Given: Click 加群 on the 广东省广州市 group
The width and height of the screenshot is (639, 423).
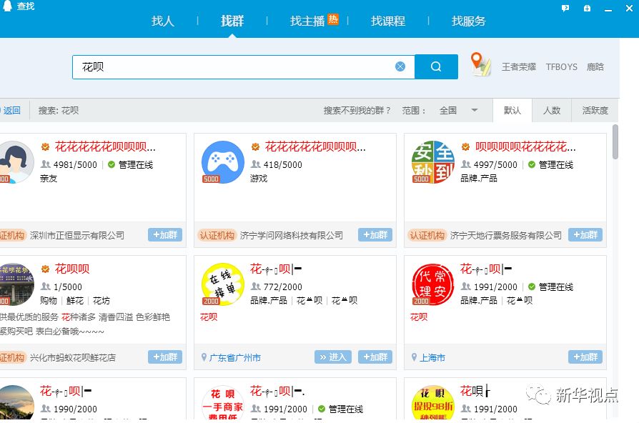Looking at the screenshot, I should [x=375, y=357].
